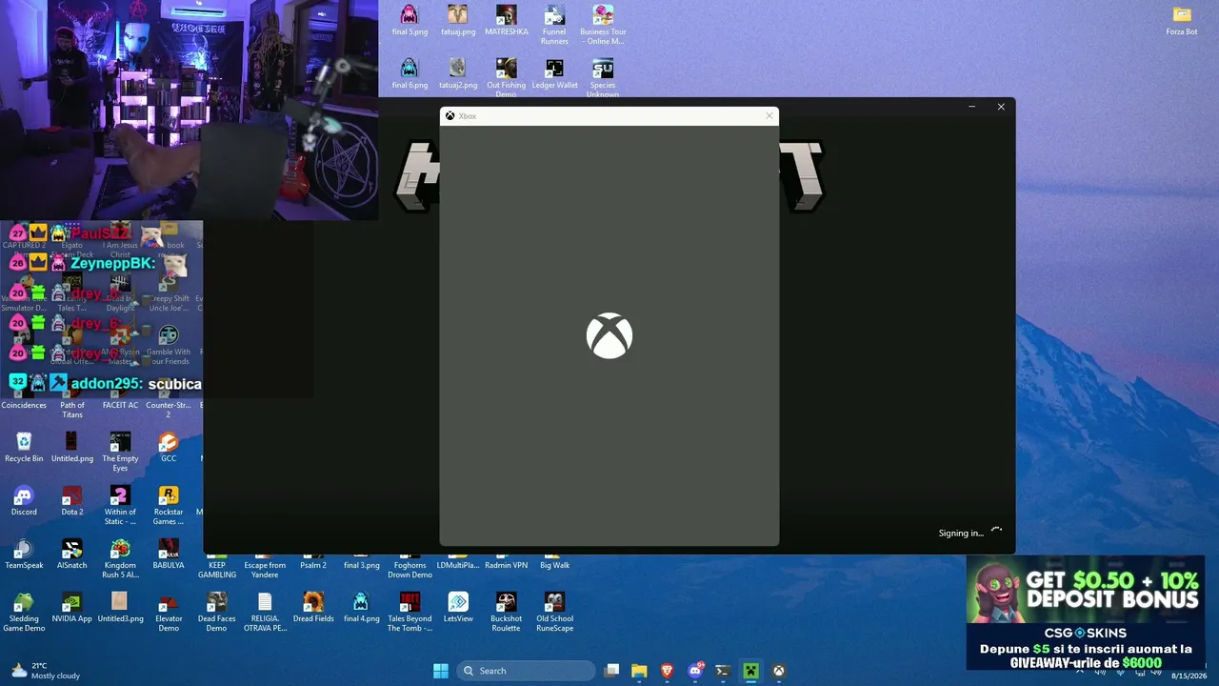The width and height of the screenshot is (1219, 686).
Task: Select the Untitled3.png desktop file
Action: (x=120, y=607)
